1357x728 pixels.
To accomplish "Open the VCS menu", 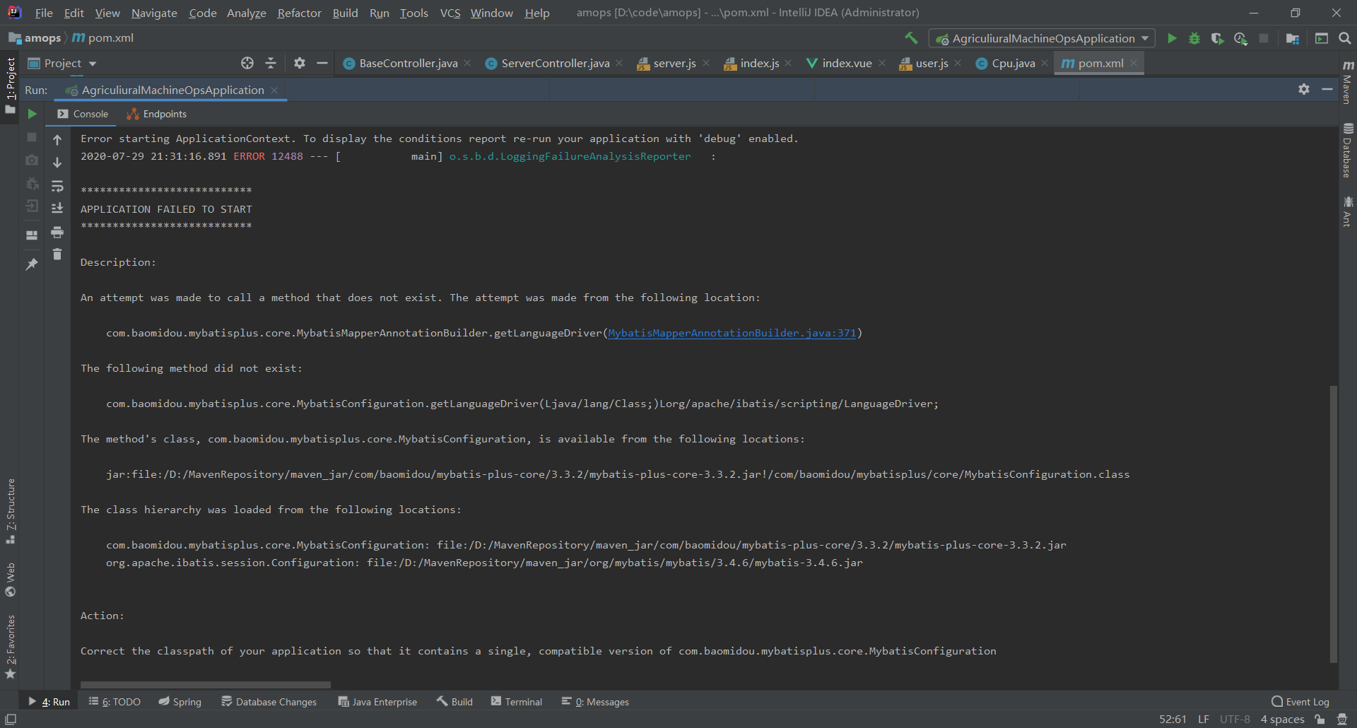I will coord(450,13).
